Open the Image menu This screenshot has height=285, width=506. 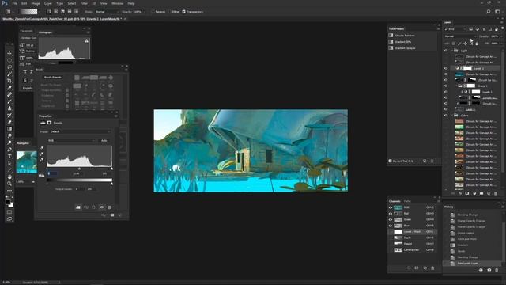click(x=36, y=3)
